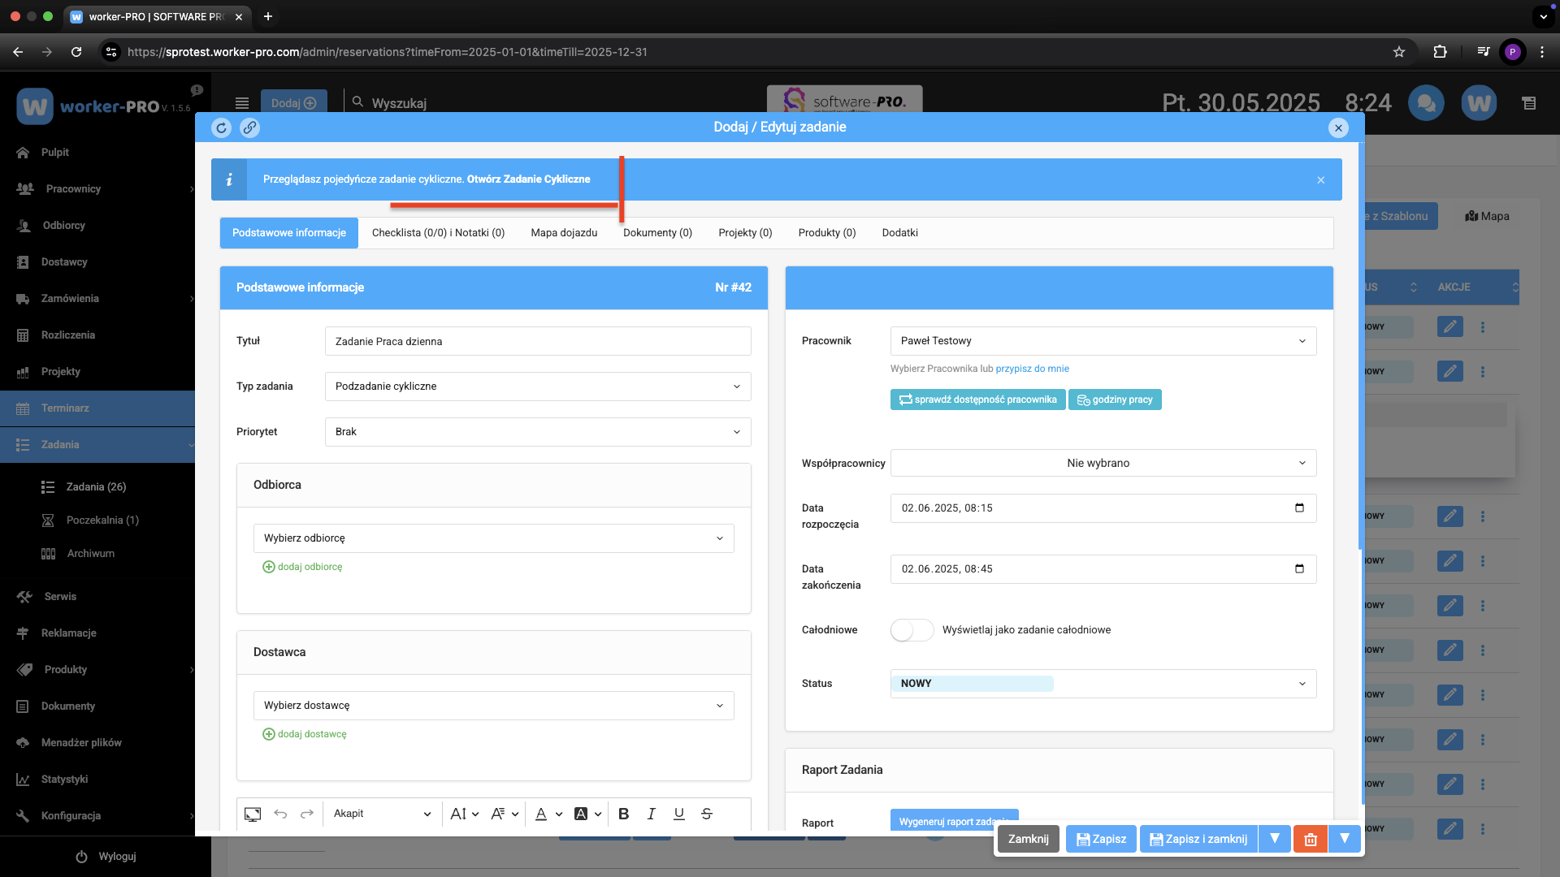This screenshot has height=877, width=1560.
Task: Click the red trash delete icon
Action: tap(1310, 839)
